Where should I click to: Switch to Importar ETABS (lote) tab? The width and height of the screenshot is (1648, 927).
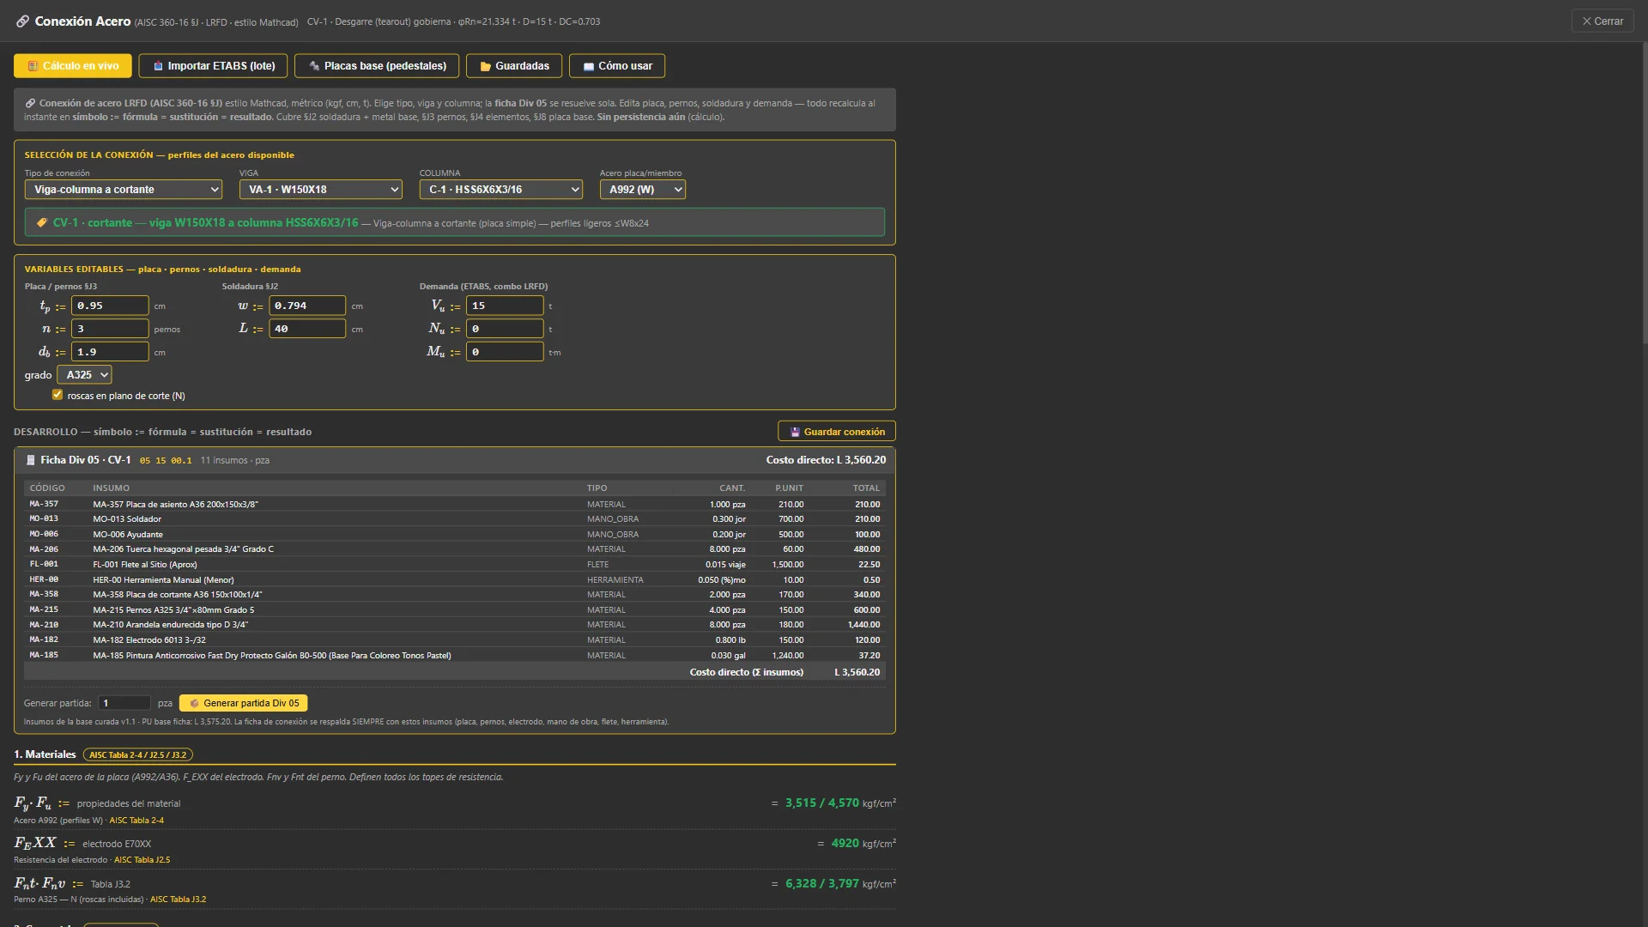214,66
